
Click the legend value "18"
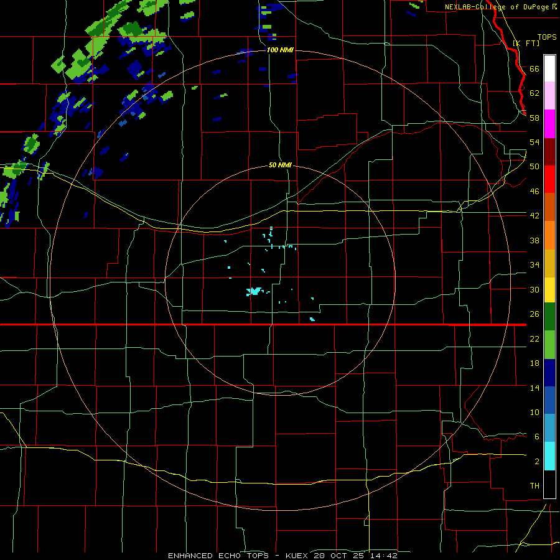click(x=534, y=363)
